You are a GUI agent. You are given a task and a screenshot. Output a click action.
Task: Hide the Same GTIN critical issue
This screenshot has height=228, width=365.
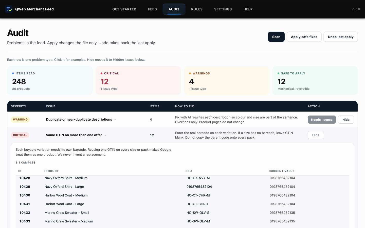click(316, 135)
